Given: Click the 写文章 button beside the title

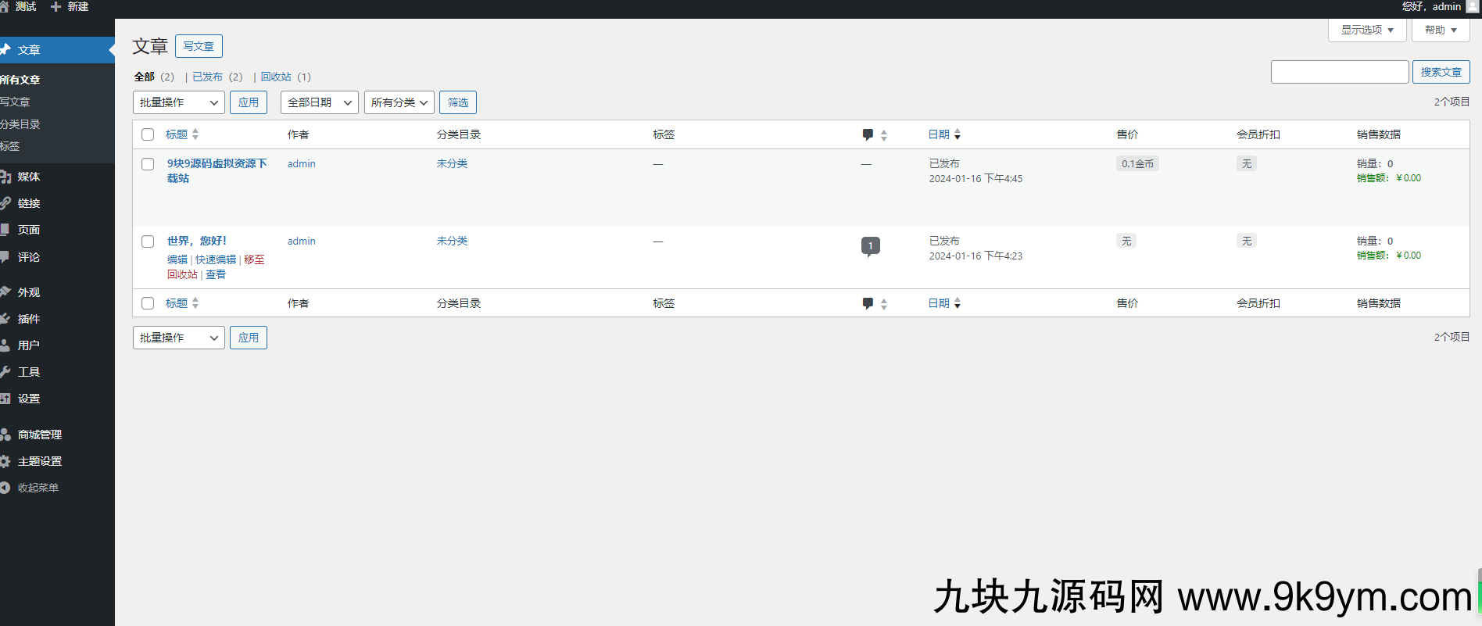Looking at the screenshot, I should [x=199, y=46].
